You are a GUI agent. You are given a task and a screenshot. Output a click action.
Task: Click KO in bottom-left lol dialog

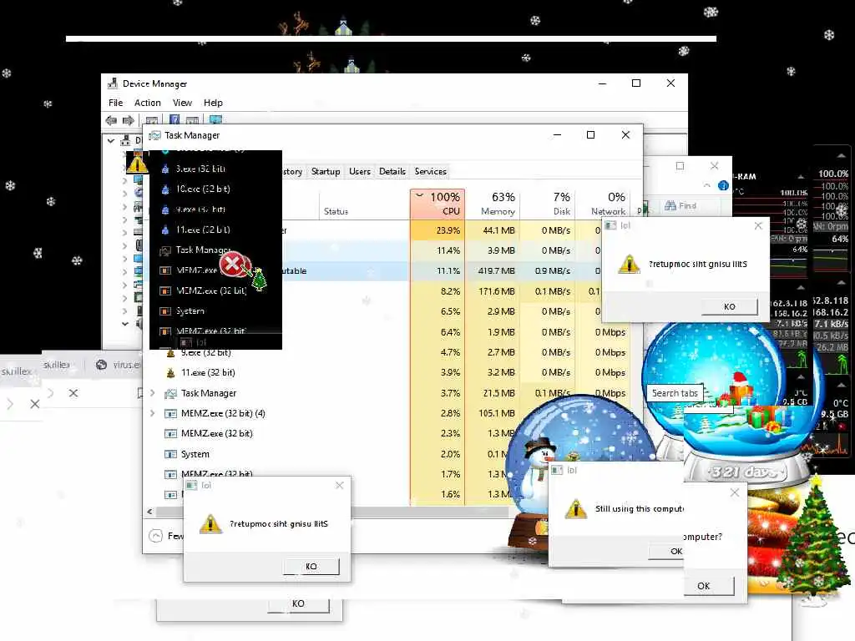click(x=311, y=567)
